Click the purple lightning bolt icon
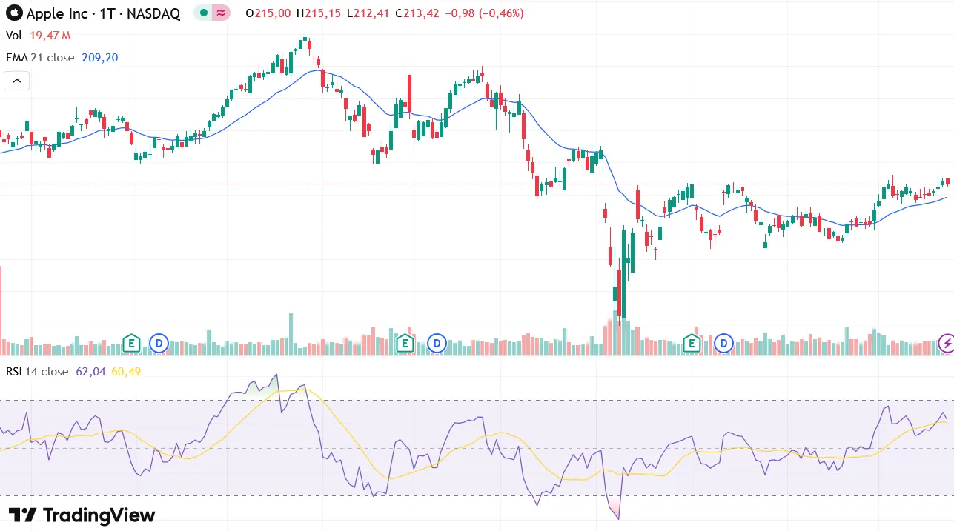 [947, 343]
